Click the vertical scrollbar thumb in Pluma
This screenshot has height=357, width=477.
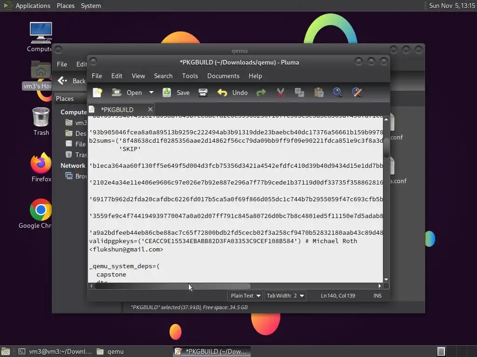(x=386, y=147)
